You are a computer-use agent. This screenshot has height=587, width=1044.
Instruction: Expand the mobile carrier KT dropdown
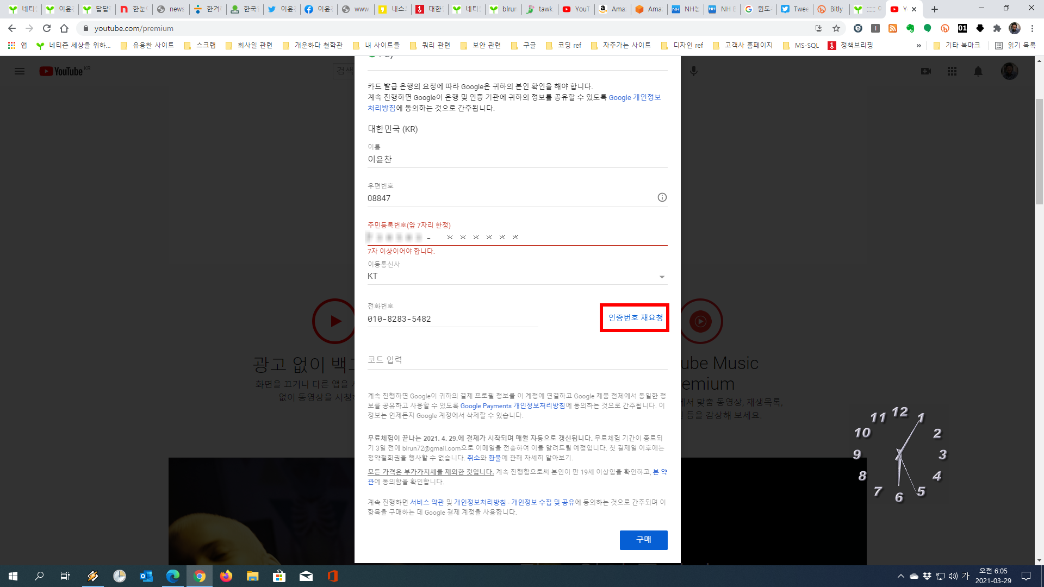point(517,276)
